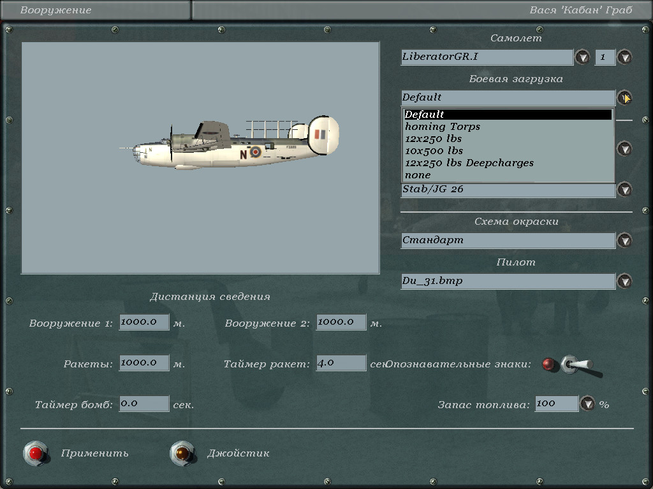
Task: Open the Схема окраски Стандарт dropdown arrow
Action: [624, 240]
